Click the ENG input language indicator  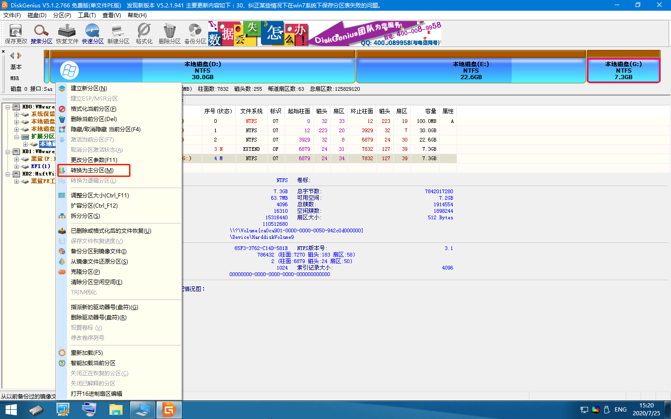coord(621,410)
